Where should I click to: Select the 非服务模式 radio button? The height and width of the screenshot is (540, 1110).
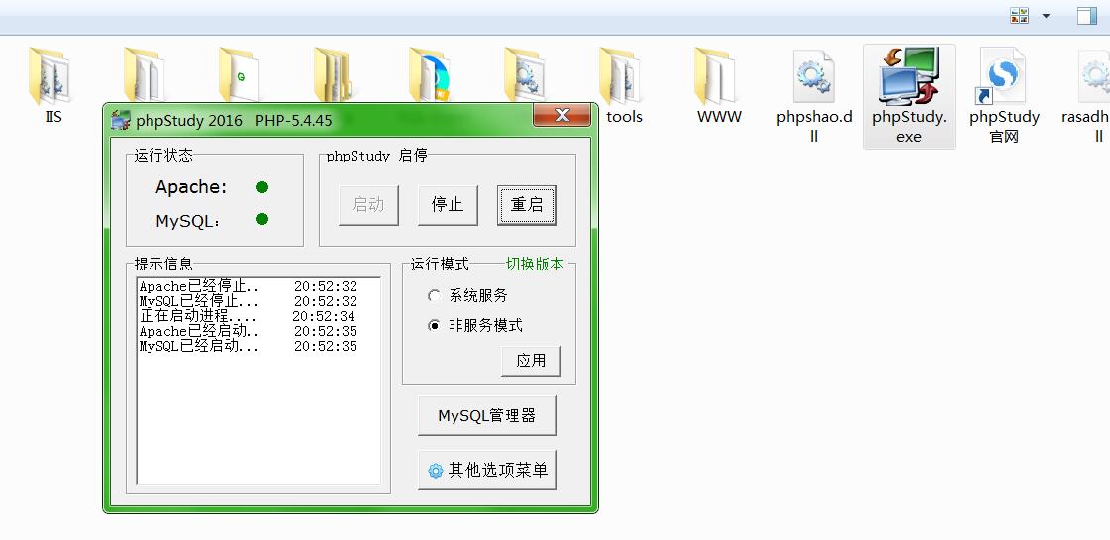point(435,326)
